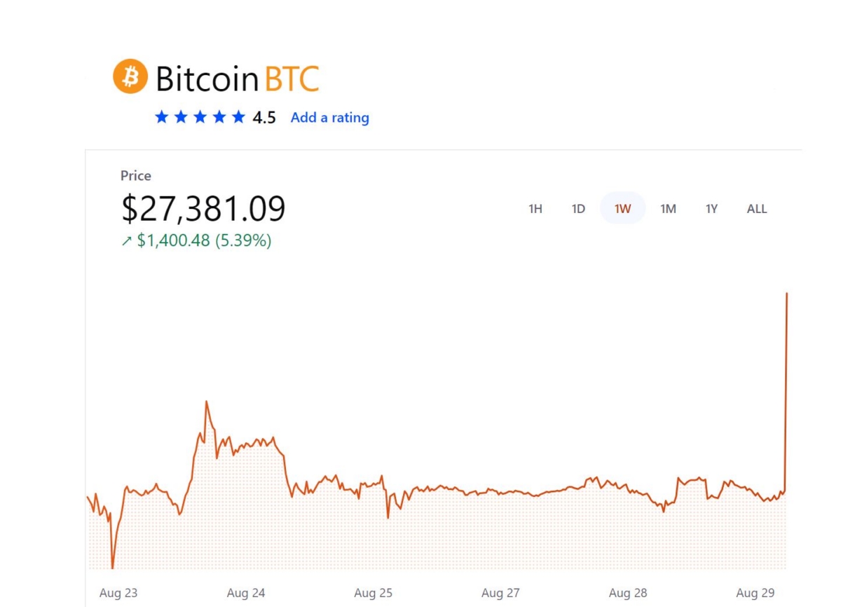Switch to the 1H timeframe
This screenshot has width=841, height=607.
click(x=535, y=208)
